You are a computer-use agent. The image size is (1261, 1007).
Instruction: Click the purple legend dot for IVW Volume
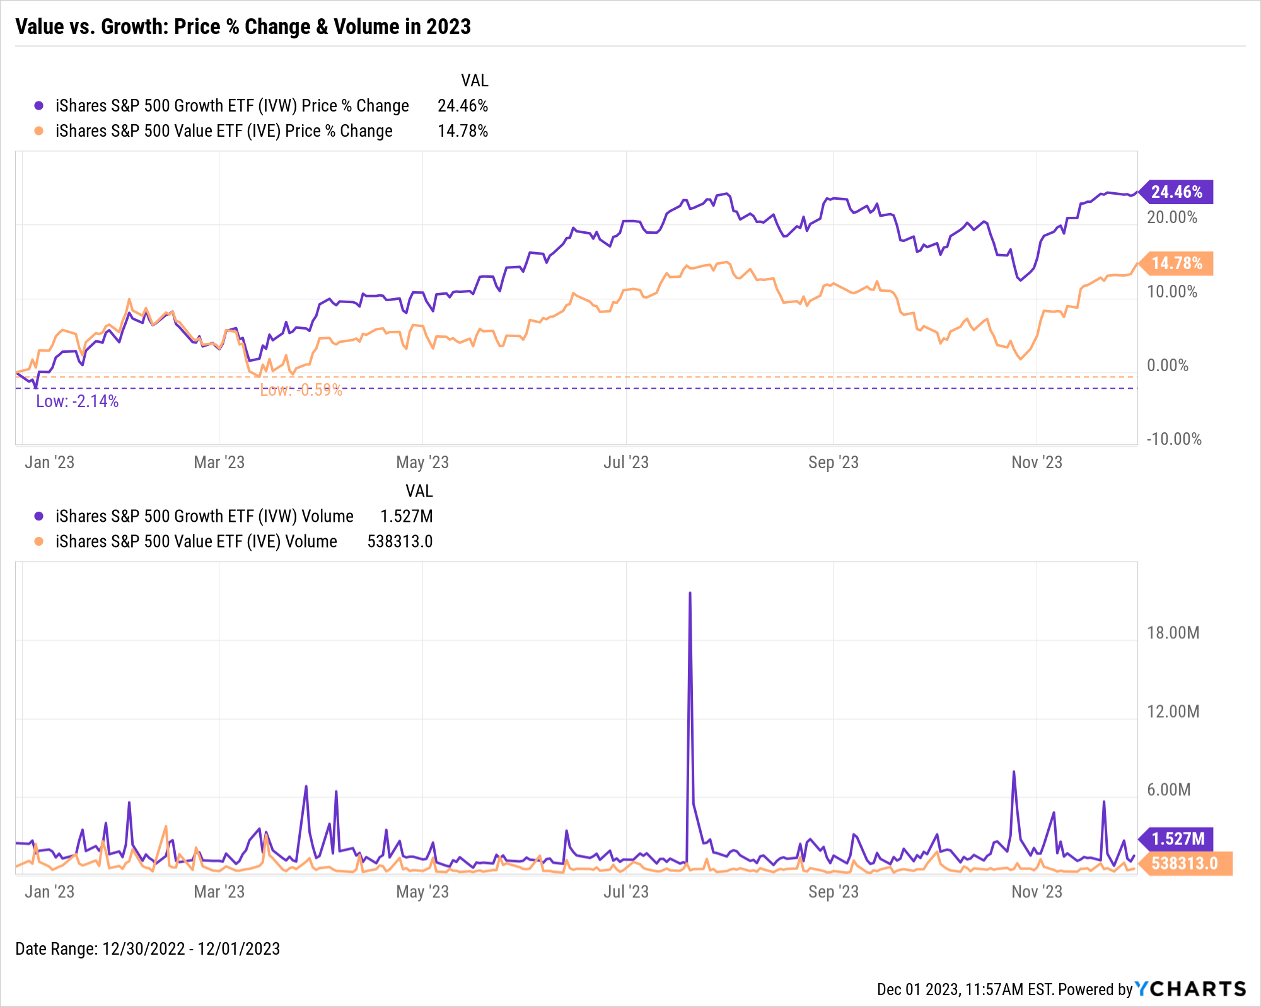pyautogui.click(x=39, y=516)
